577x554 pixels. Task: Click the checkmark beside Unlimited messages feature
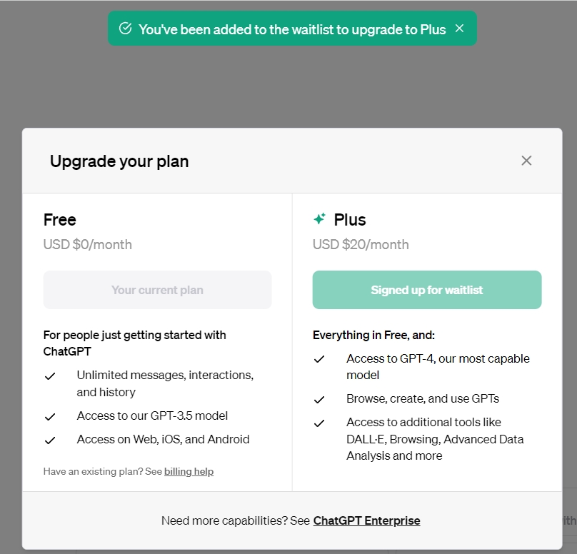click(x=50, y=376)
